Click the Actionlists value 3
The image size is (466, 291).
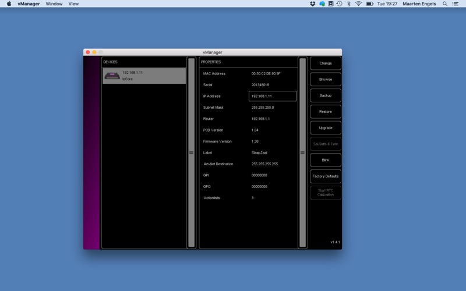(x=252, y=198)
